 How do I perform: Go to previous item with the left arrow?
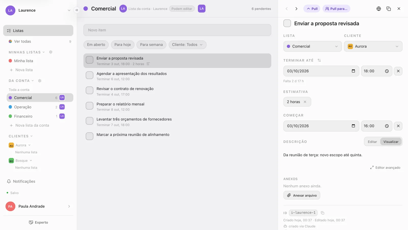[287, 9]
